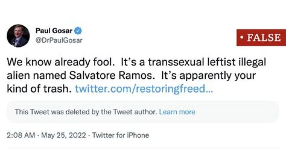Click the 2:08 AM timestamp
Screen dimensions: 286x160
coord(21,135)
